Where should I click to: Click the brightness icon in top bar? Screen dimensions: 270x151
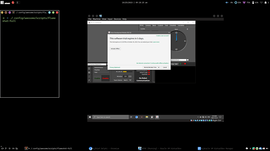click(236, 3)
